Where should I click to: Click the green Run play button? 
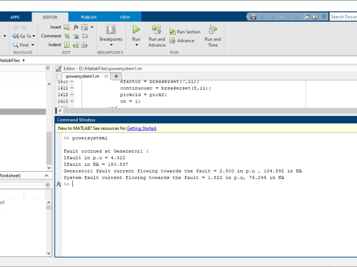click(136, 30)
